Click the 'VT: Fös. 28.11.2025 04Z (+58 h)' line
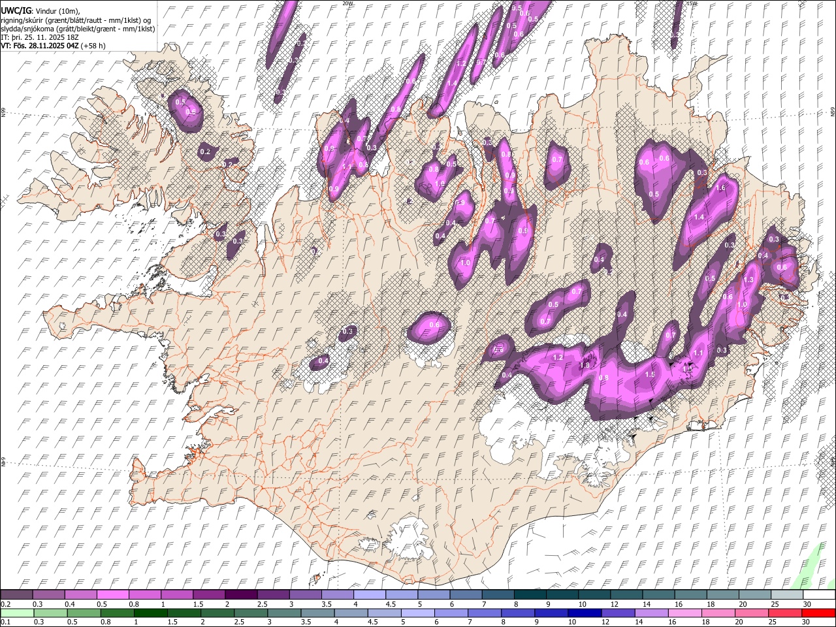 [54, 46]
